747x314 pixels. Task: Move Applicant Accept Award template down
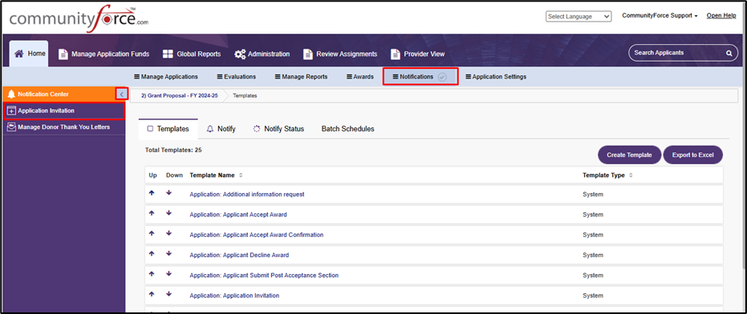168,213
